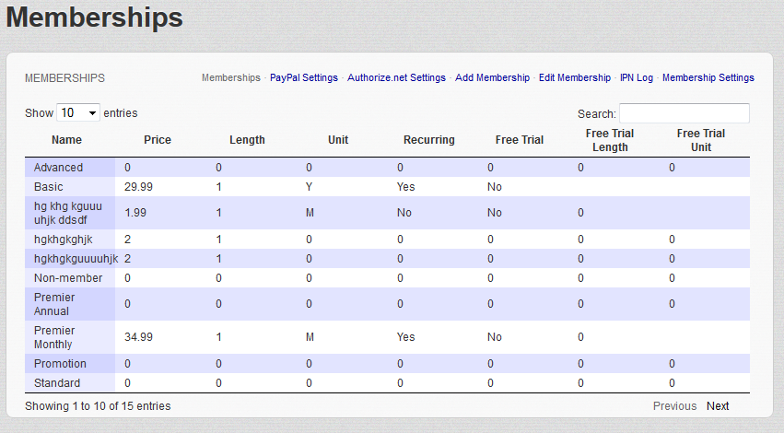The image size is (784, 433).
Task: Open PayPal Settings link
Action: coord(304,78)
